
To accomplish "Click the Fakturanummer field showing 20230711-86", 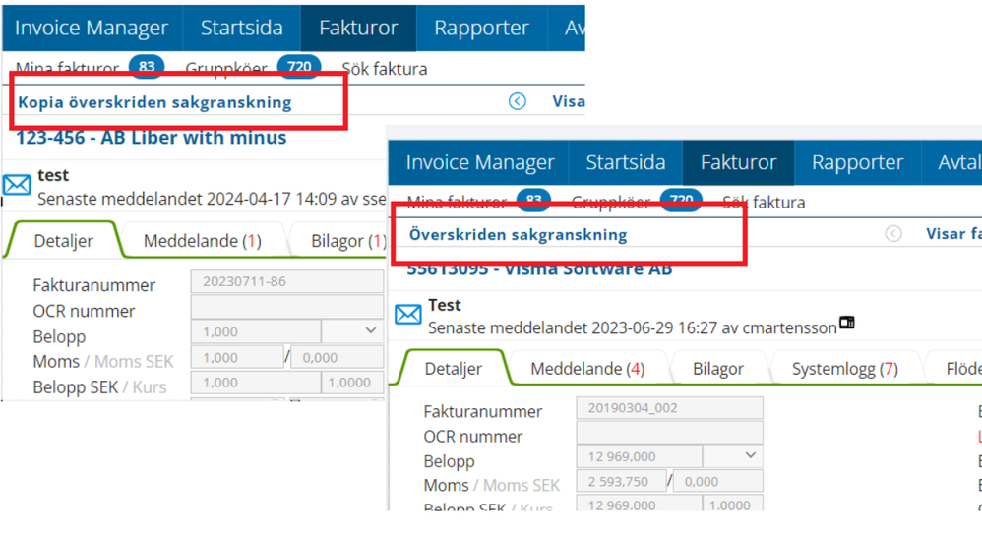I will pos(287,281).
